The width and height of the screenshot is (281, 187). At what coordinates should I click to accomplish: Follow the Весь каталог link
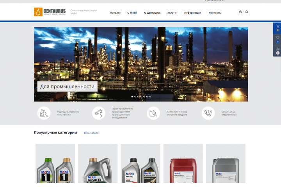(x=92, y=133)
